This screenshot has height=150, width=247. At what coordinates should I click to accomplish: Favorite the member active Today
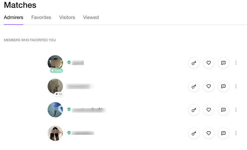[x=209, y=63]
